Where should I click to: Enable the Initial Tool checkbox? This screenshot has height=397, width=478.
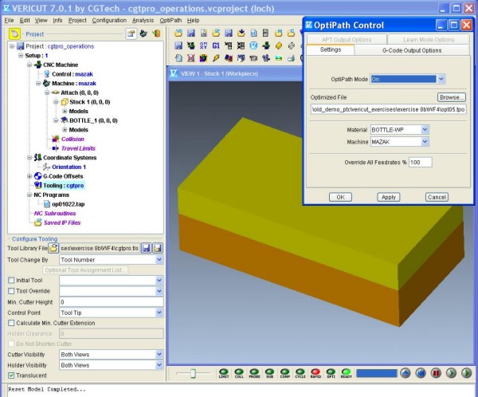[x=11, y=280]
